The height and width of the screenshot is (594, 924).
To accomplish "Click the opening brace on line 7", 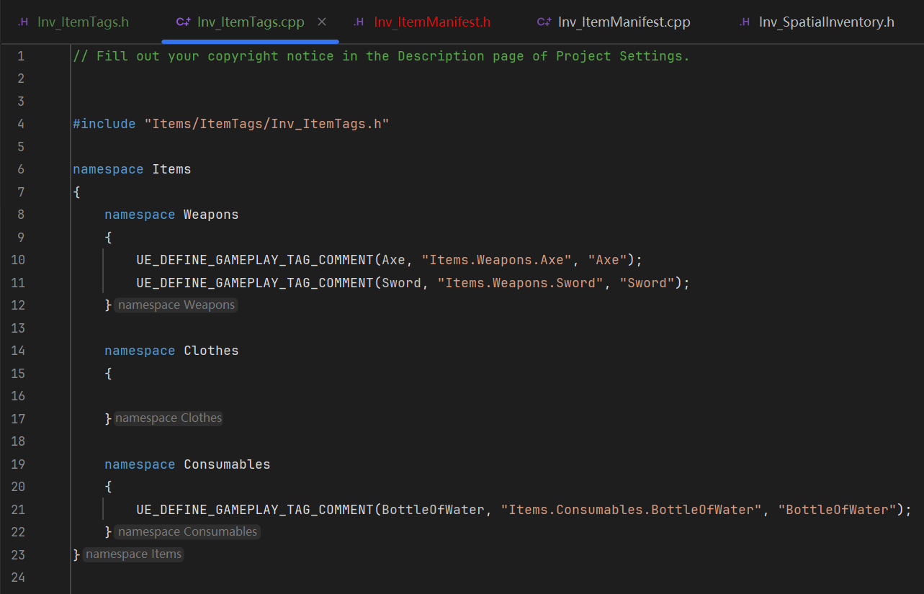I will [76, 192].
